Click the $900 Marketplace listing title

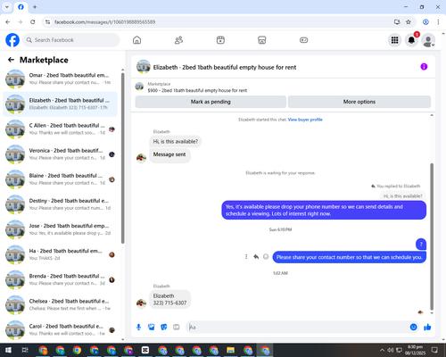click(197, 90)
